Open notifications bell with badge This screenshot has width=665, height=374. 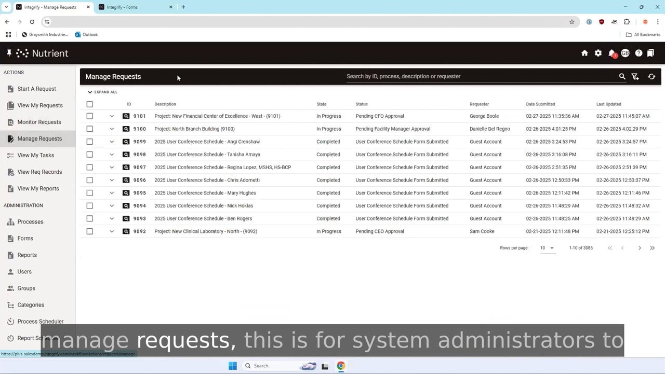pyautogui.click(x=612, y=53)
